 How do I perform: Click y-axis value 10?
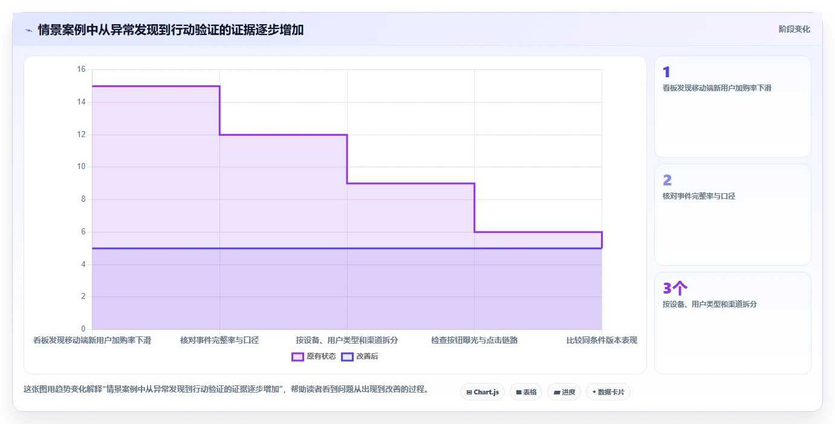pos(81,167)
